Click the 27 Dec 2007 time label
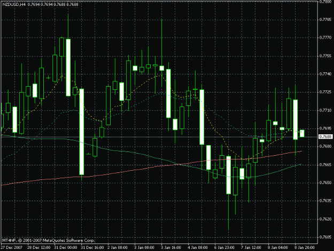The height and width of the screenshot is (251, 334). coord(12,247)
